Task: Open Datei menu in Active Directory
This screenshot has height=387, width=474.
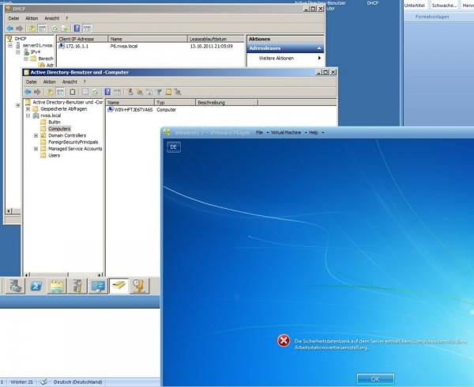Action: [31, 82]
